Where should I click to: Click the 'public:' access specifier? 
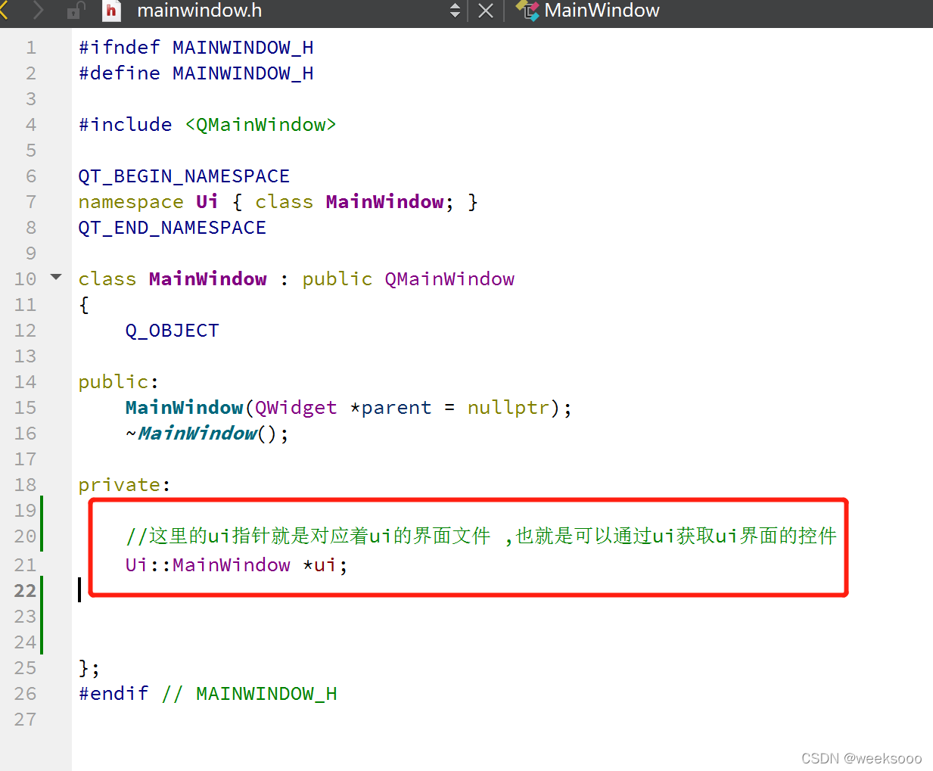tap(119, 382)
